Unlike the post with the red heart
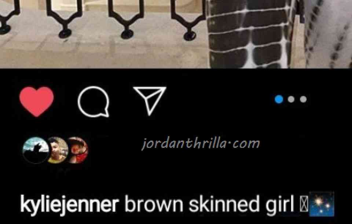The image size is (352, 224). pos(37,102)
